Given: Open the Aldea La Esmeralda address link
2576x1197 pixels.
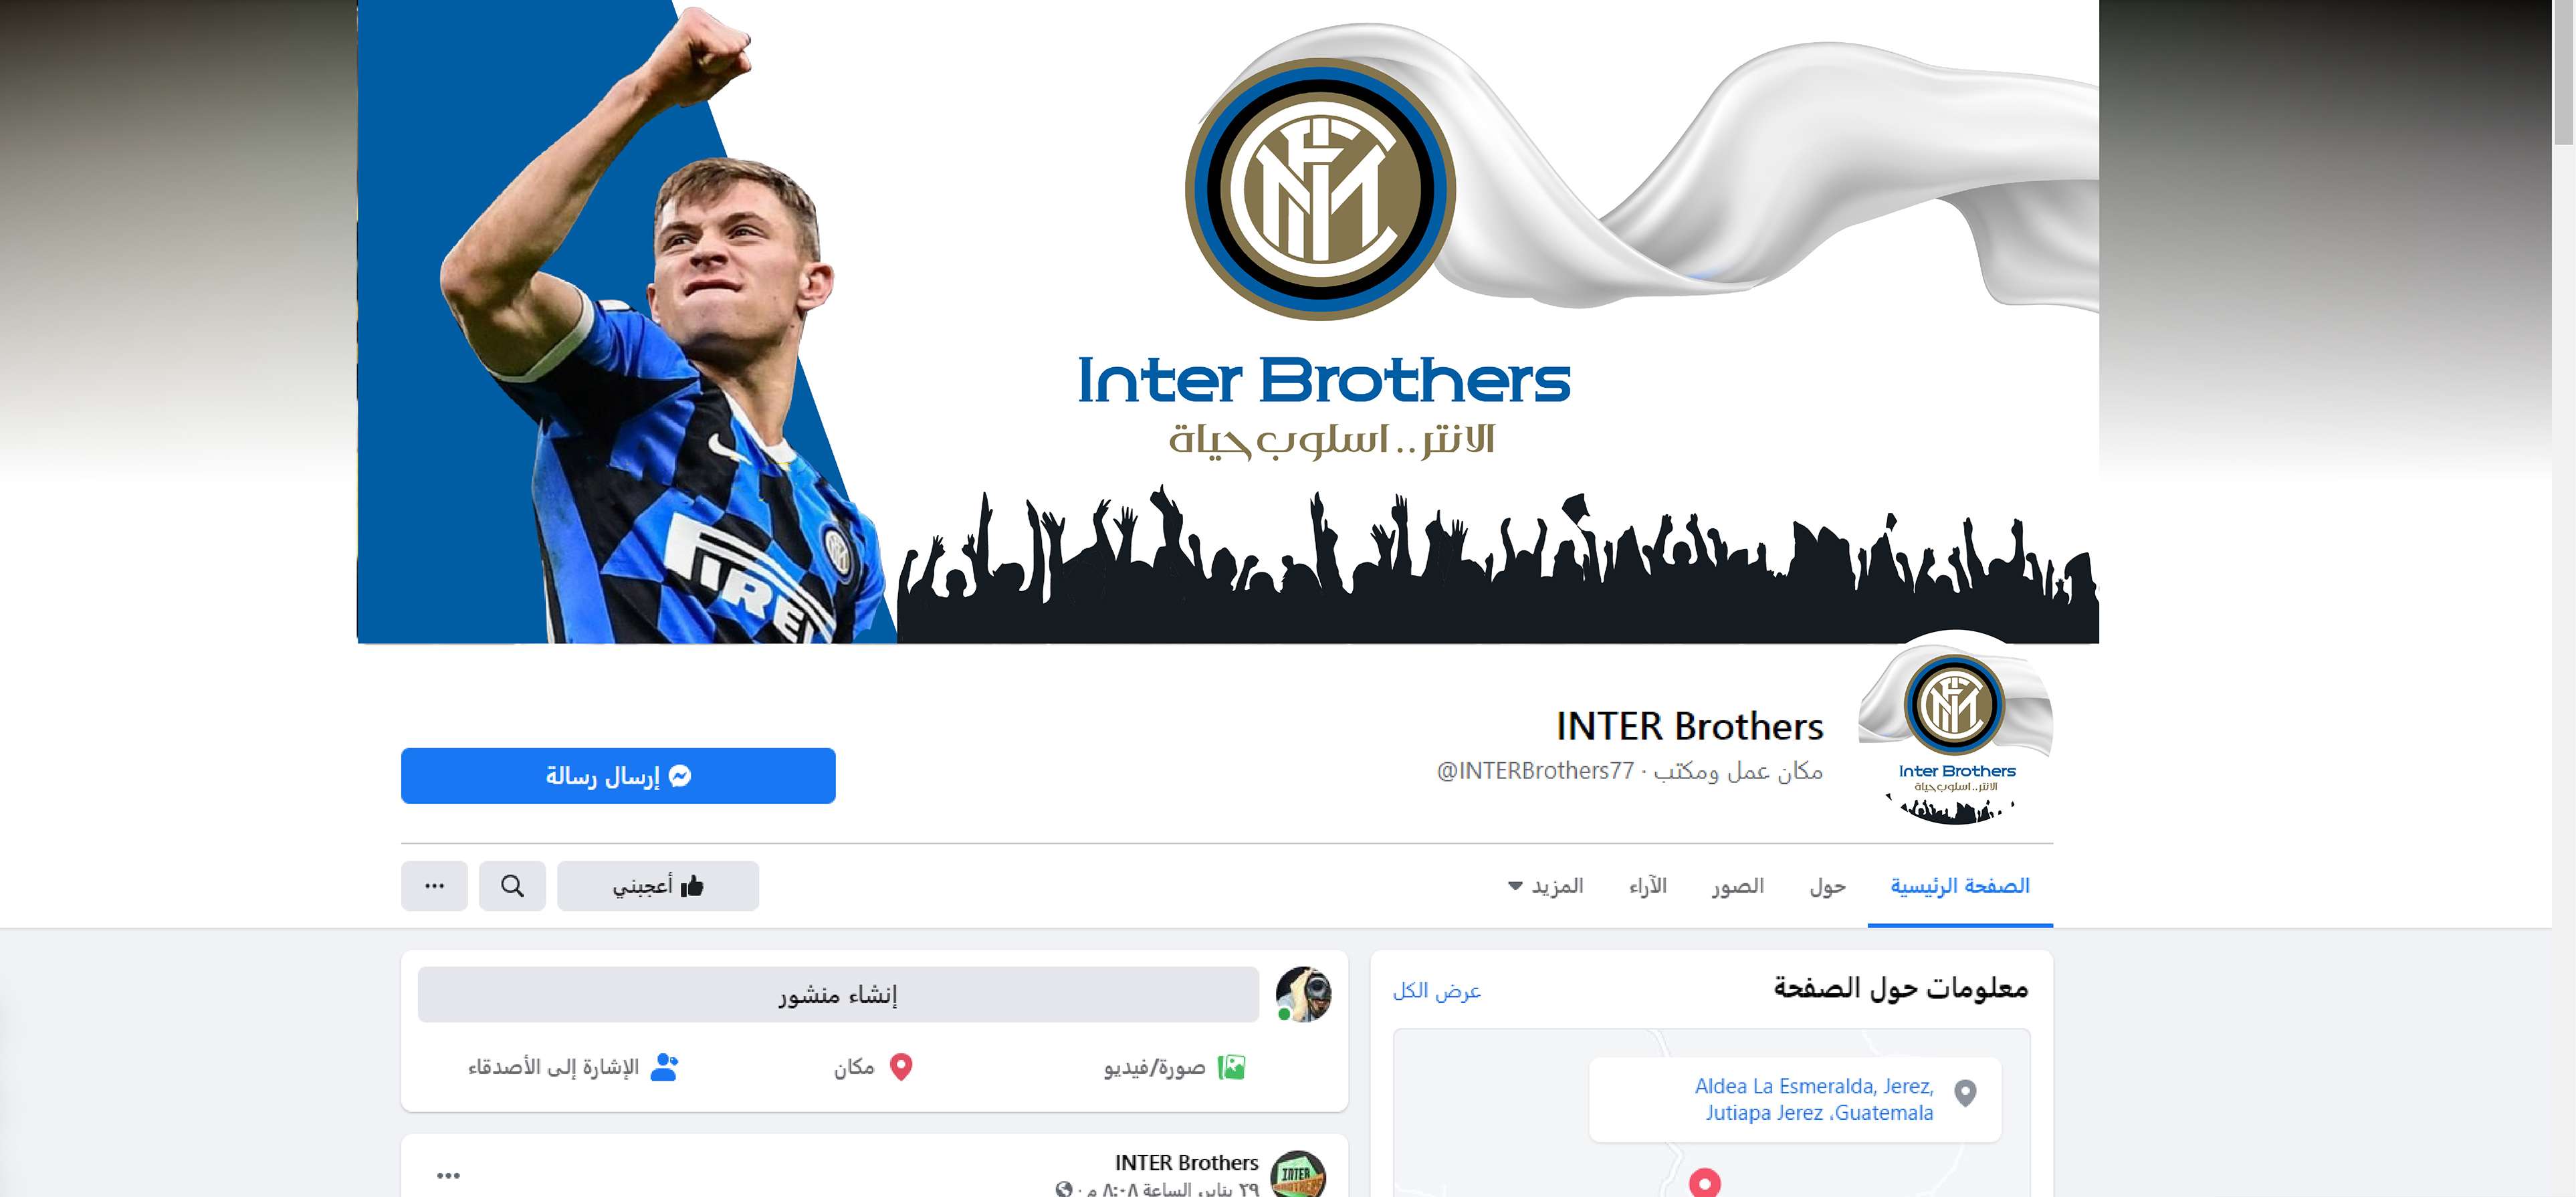Looking at the screenshot, I should (x=1815, y=1099).
